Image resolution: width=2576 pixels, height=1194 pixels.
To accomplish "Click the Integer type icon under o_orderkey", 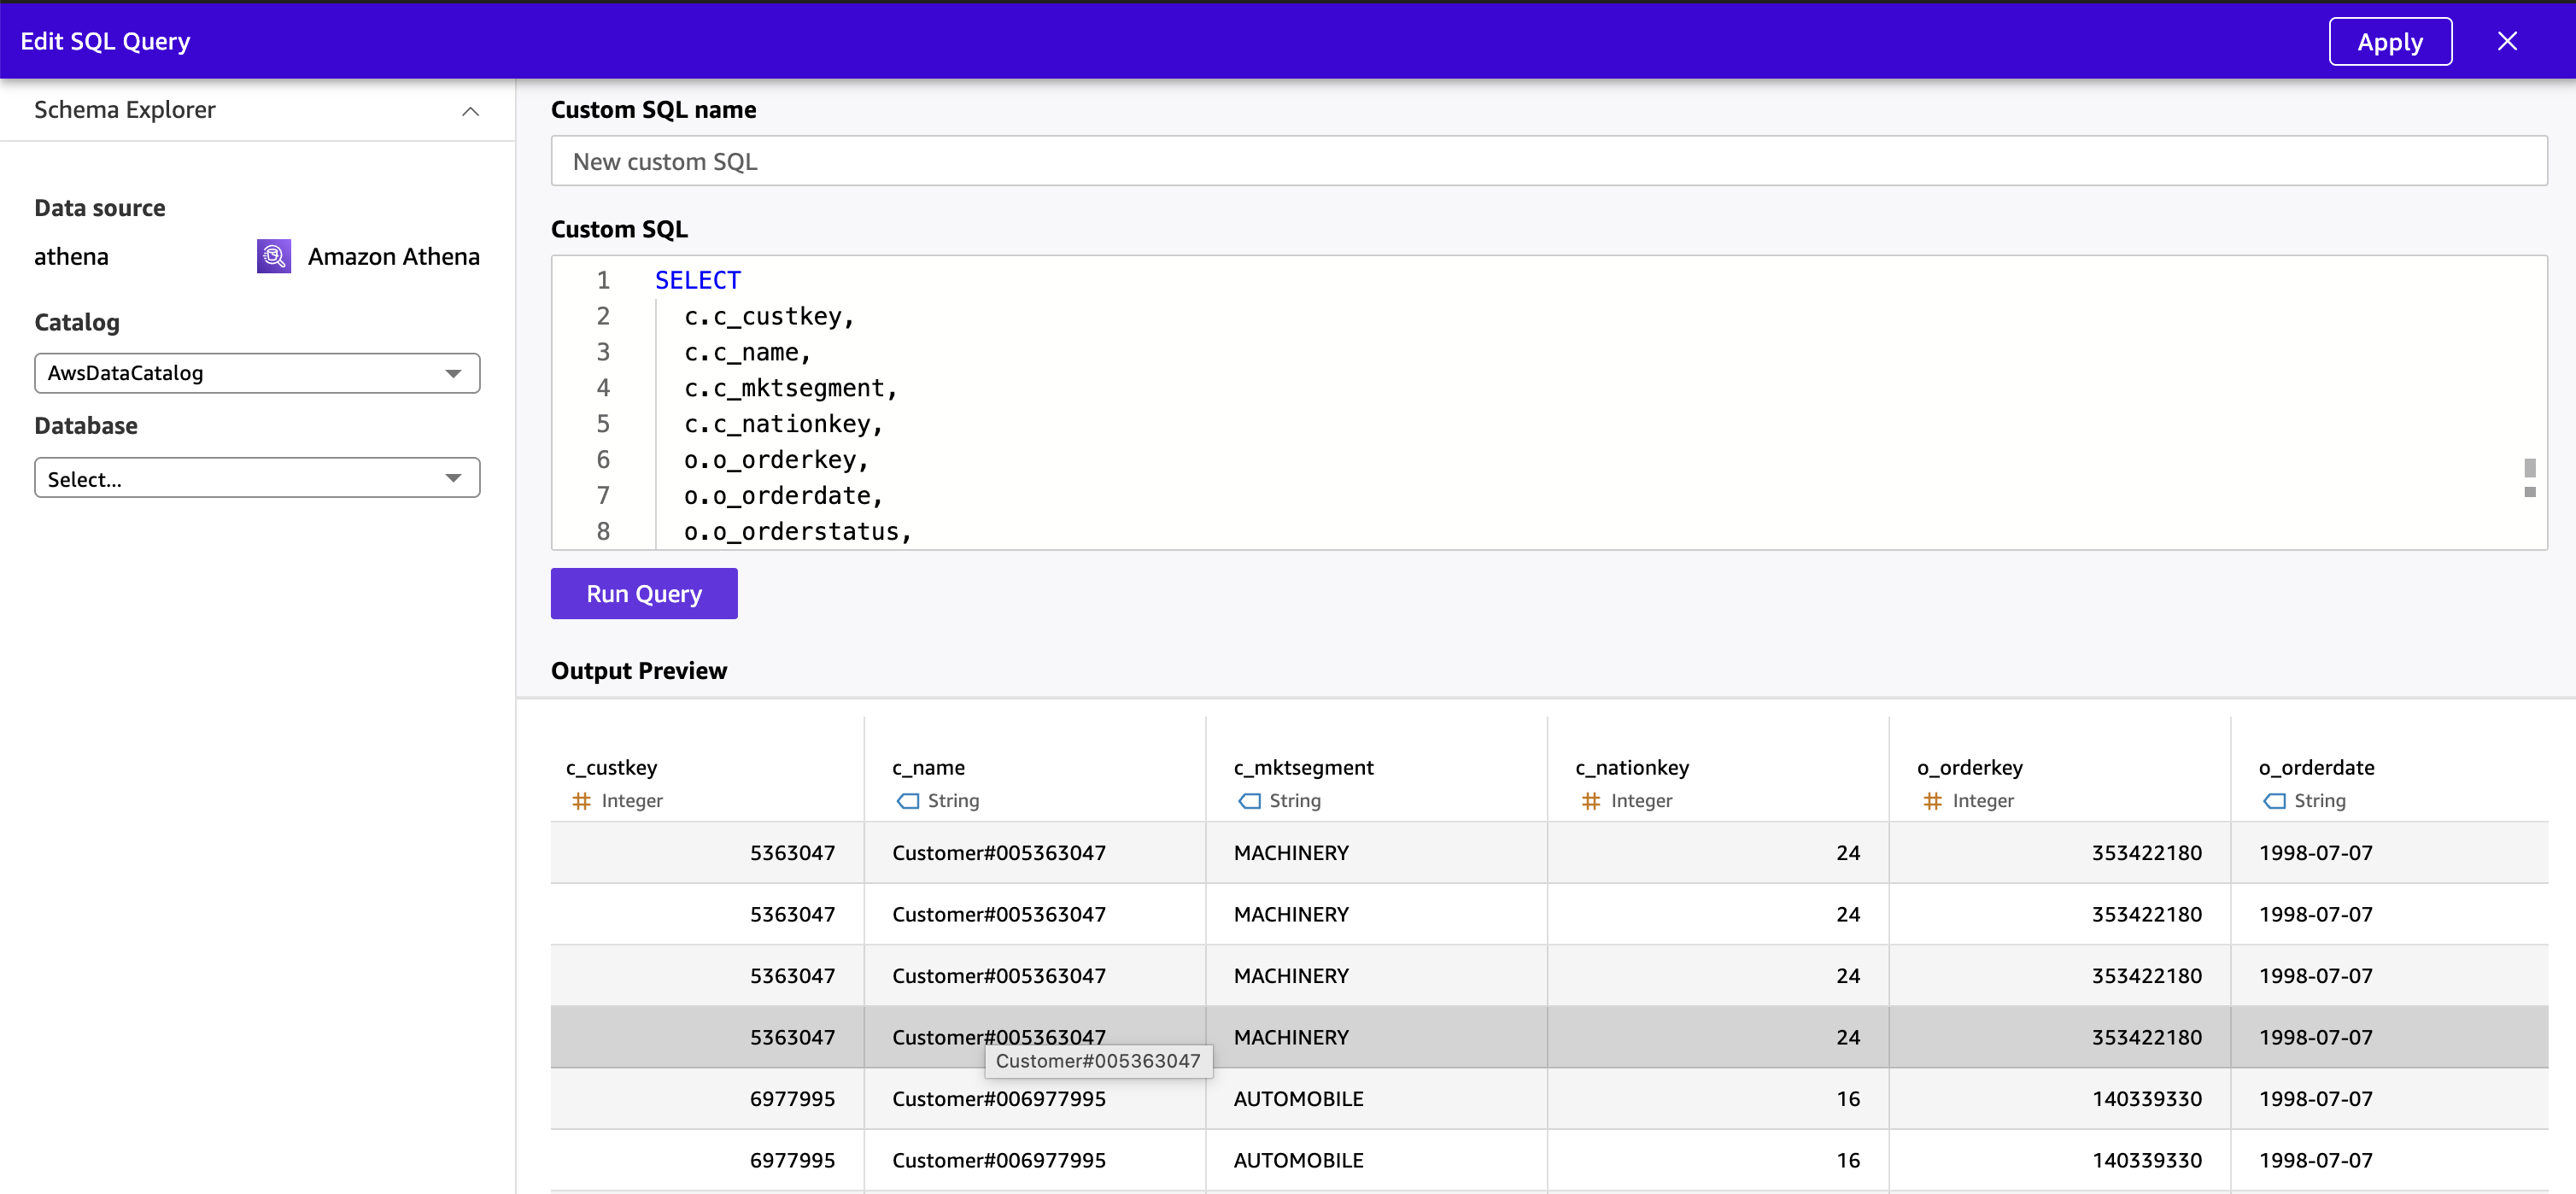I will pyautogui.click(x=1932, y=800).
